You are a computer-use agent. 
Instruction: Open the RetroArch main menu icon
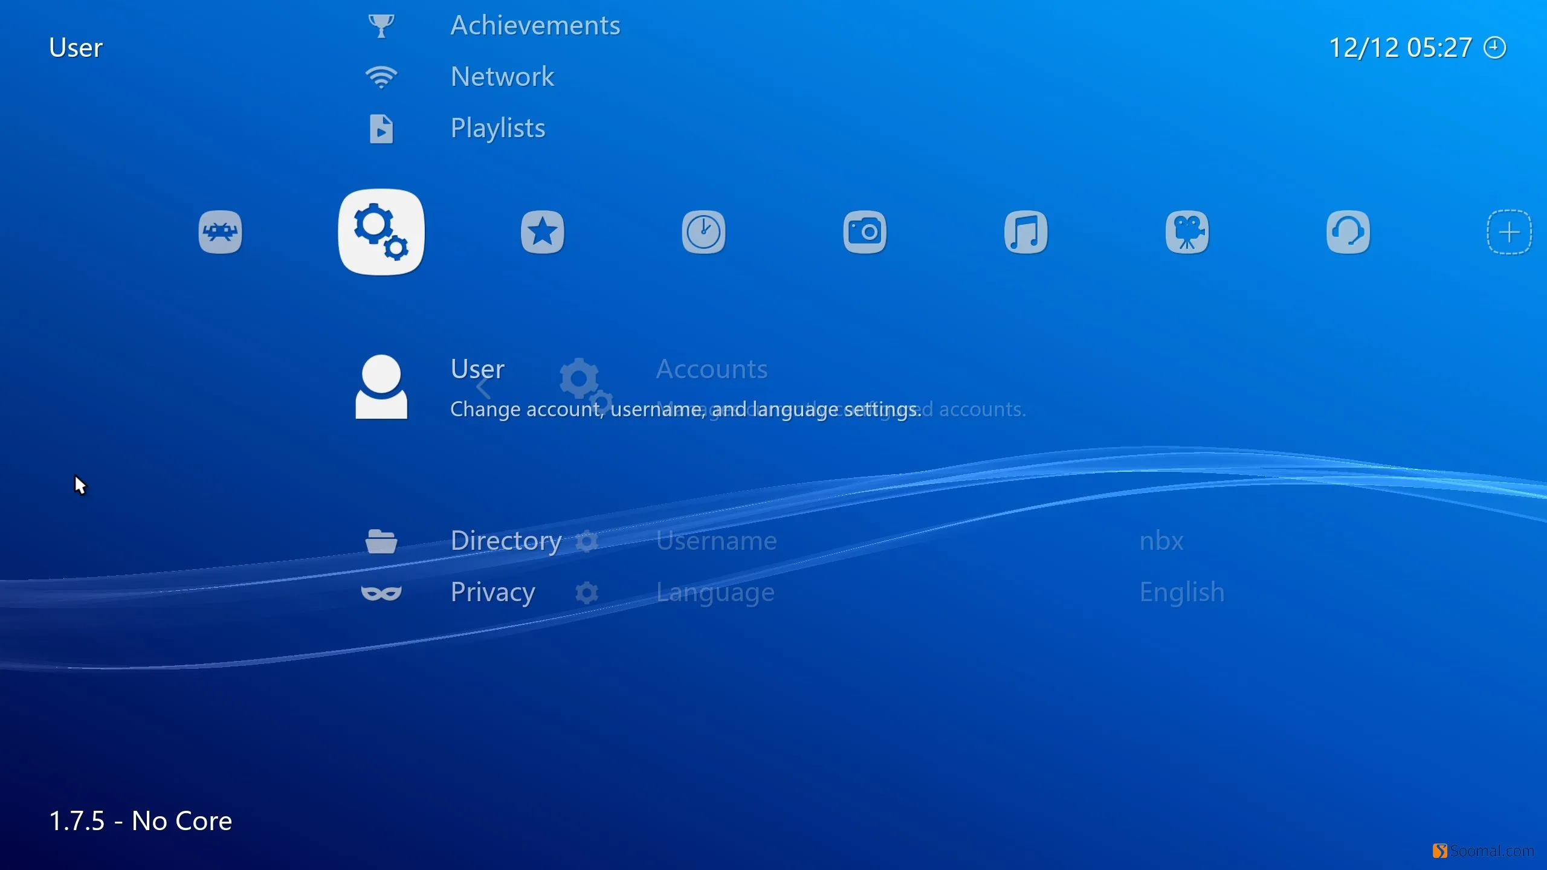221,232
